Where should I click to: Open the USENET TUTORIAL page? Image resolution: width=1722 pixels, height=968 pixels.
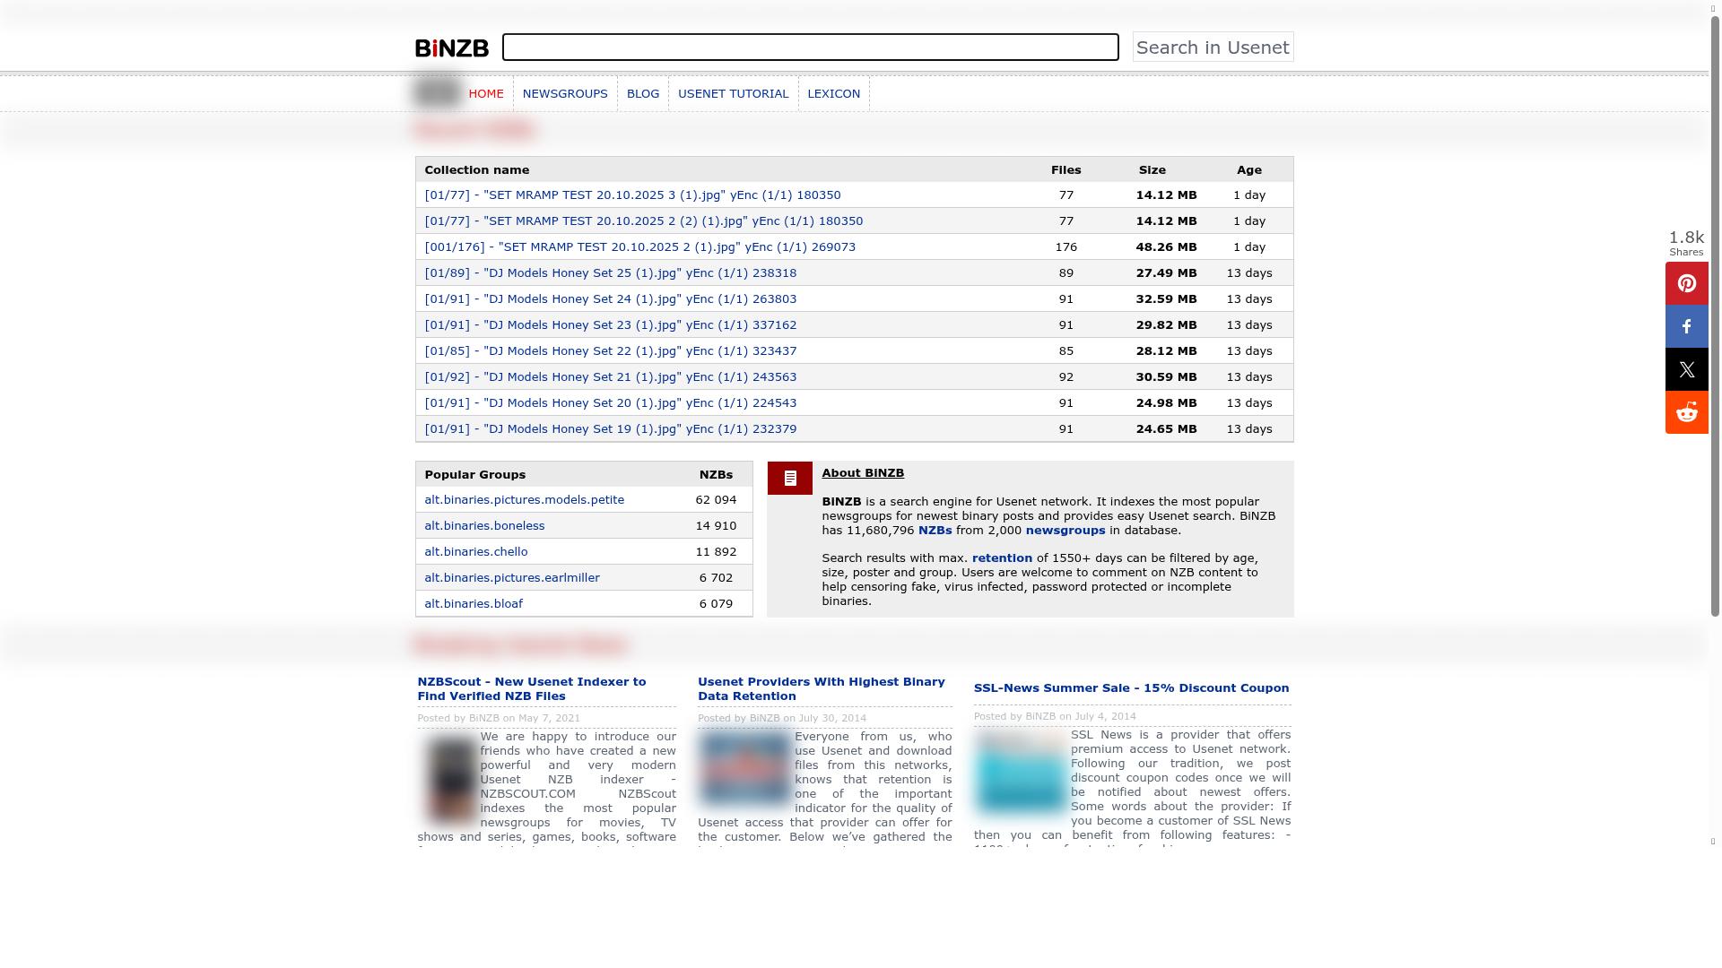[733, 93]
